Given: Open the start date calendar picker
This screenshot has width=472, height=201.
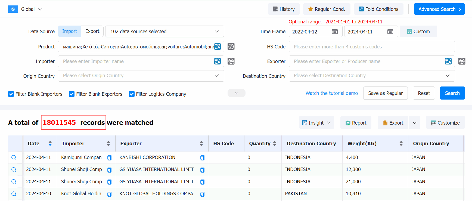Looking at the screenshot, I should tap(335, 32).
